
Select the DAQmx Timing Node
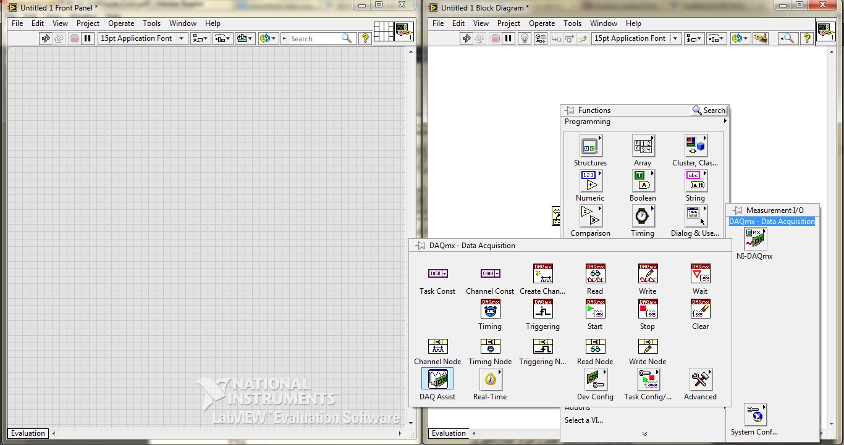tap(490, 346)
